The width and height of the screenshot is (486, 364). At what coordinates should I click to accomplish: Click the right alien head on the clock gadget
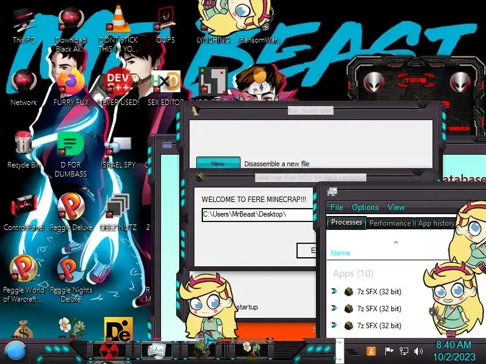click(460, 81)
